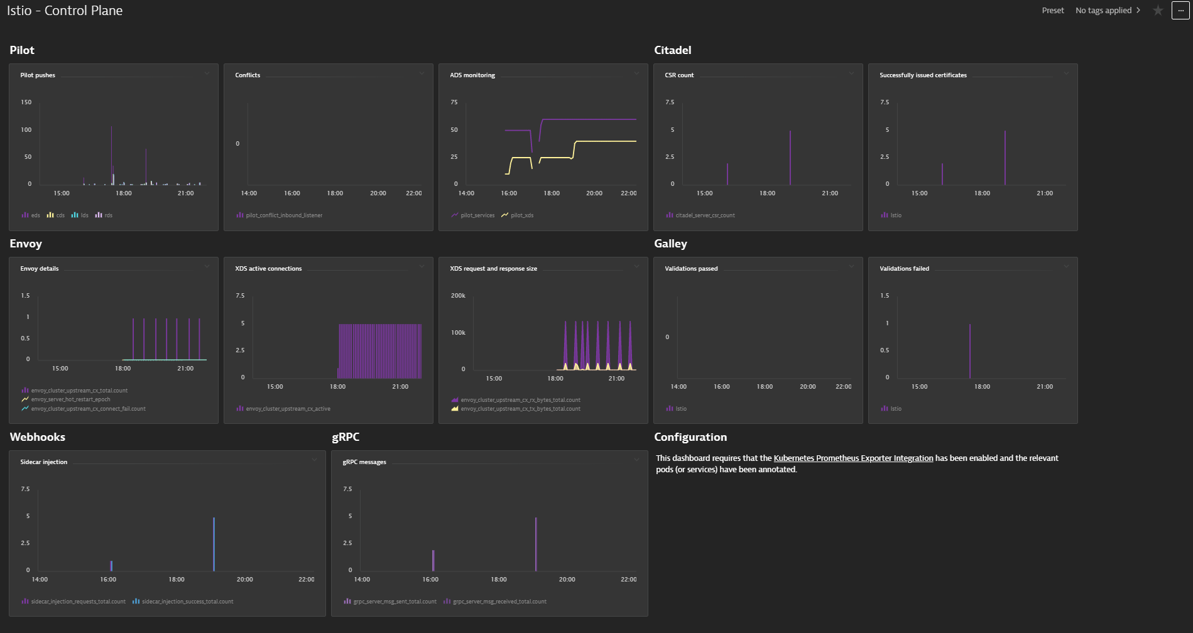This screenshot has width=1193, height=633.
Task: Select the Conflicts tile title
Action: point(248,75)
